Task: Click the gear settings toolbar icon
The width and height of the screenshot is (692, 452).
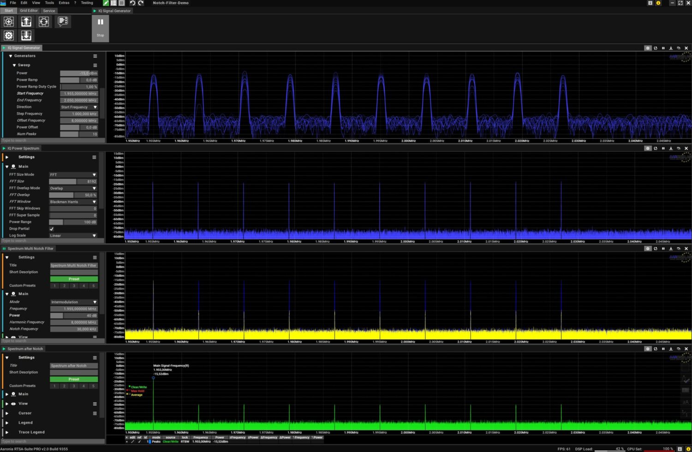Action: 9,36
